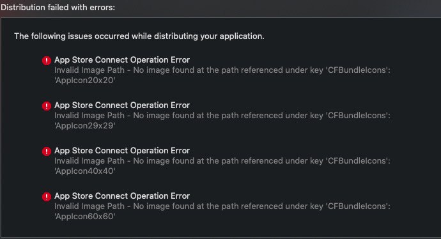This screenshot has width=441, height=239.
Task: Click the 'Distribution failed with errors:' heading
Action: pos(58,7)
